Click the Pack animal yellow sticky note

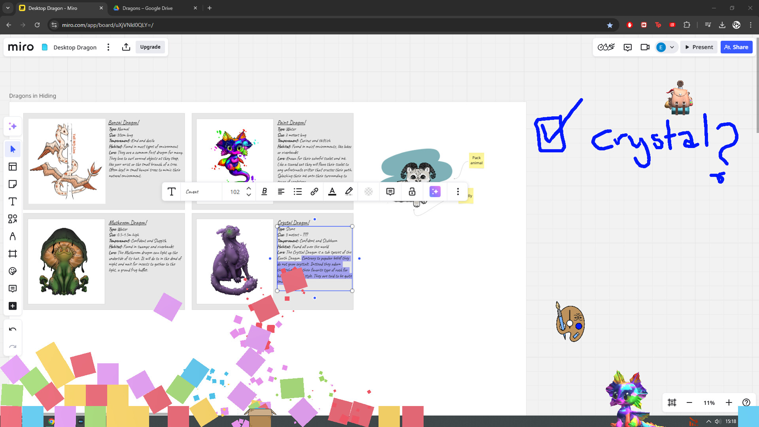click(x=476, y=161)
